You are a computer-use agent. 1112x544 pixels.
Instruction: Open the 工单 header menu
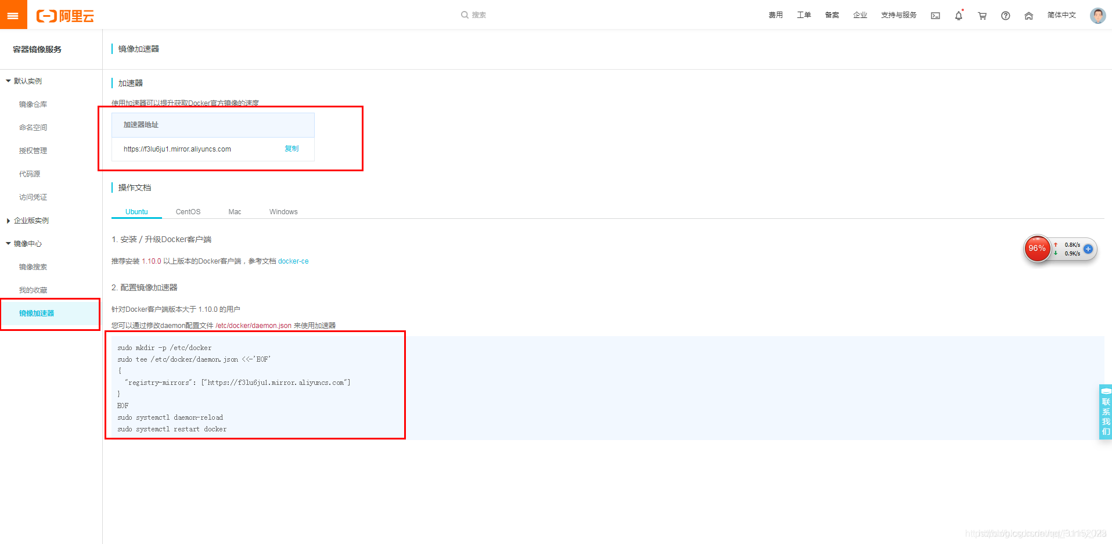[x=804, y=15]
